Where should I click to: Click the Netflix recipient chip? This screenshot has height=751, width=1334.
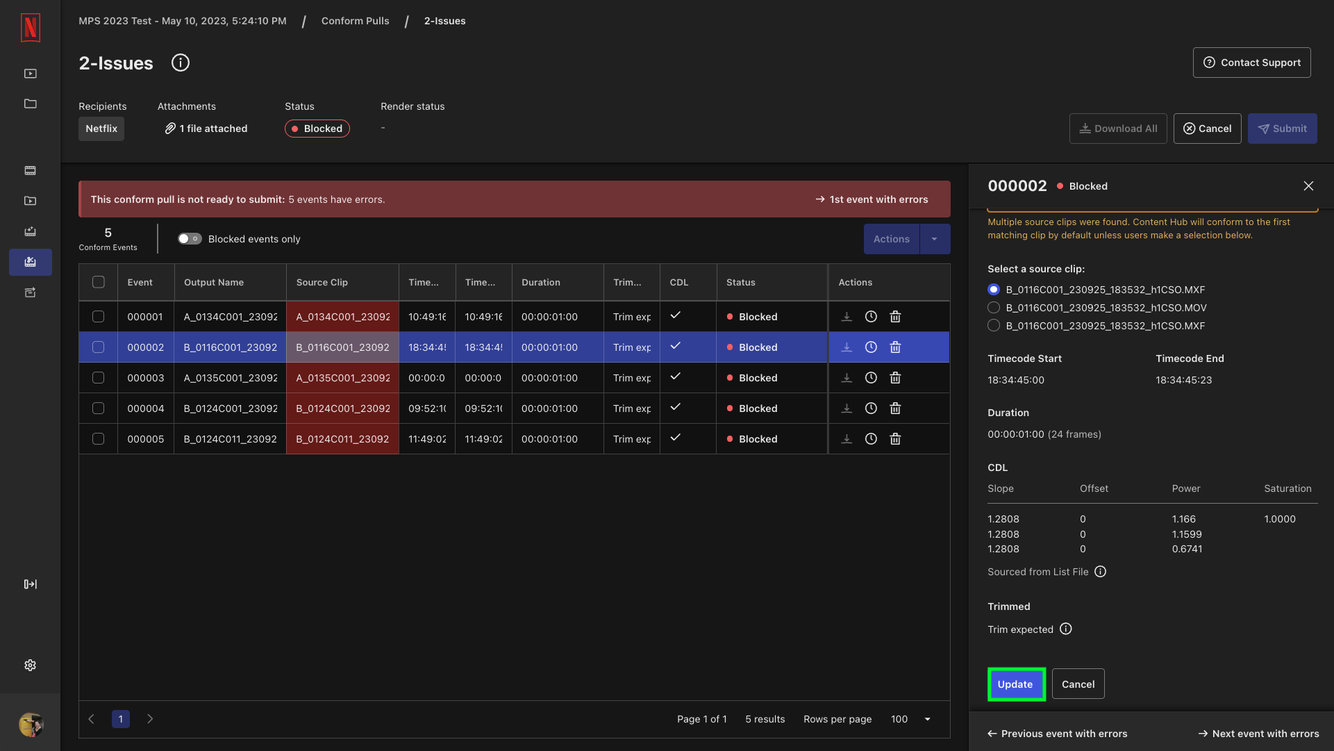pos(101,129)
